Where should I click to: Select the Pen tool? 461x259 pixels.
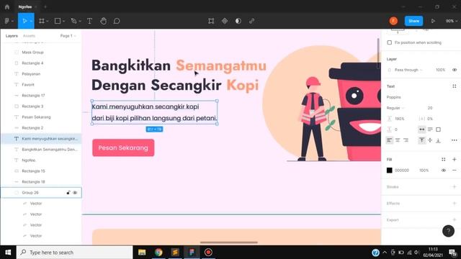(x=73, y=21)
